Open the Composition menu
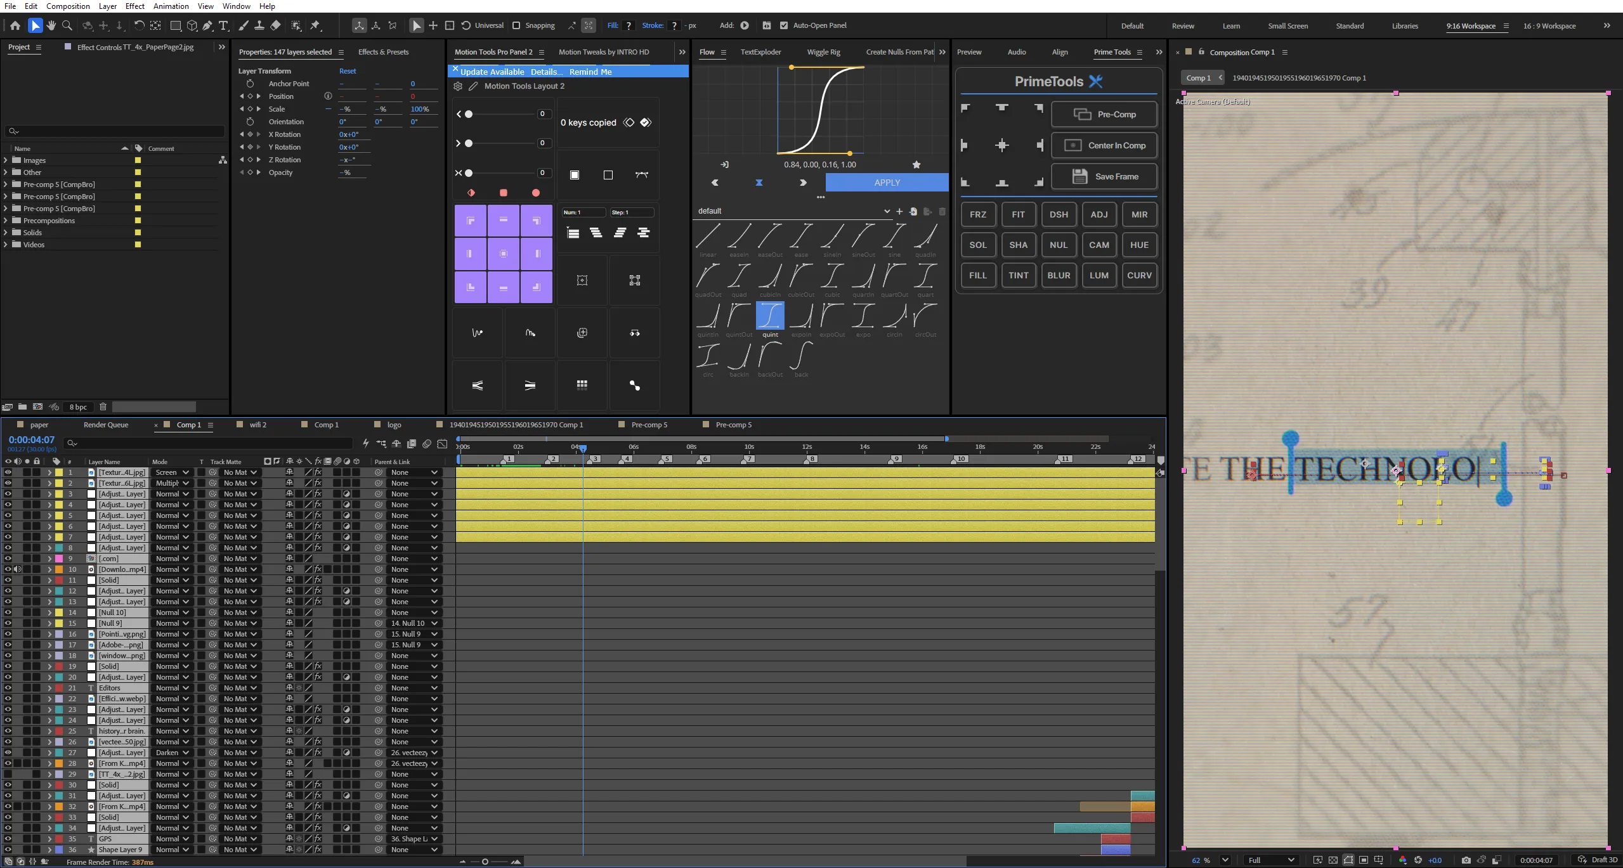This screenshot has height=868, width=1623. [68, 6]
